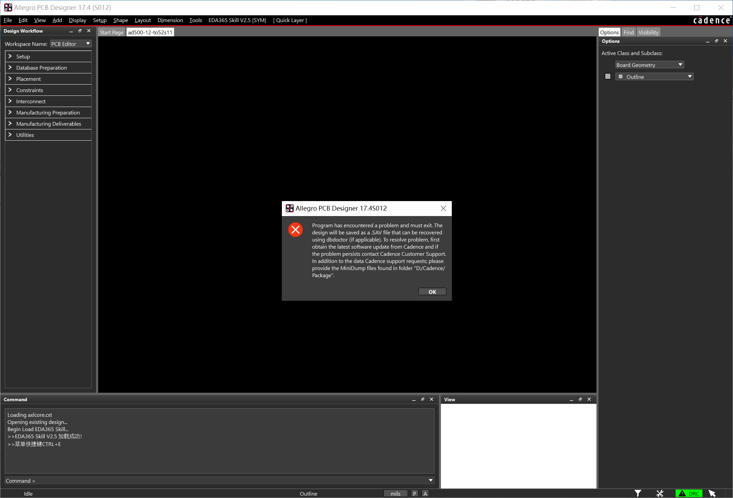Float the Design Workflow panel
The height and width of the screenshot is (498, 733).
pos(80,31)
